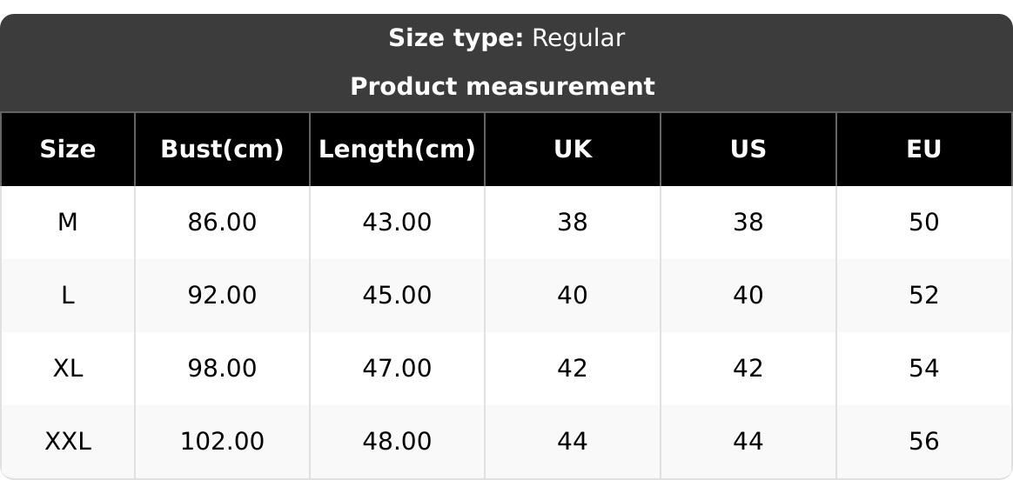Click EU size 56 cell
Image resolution: width=1013 pixels, height=480 pixels.
923,442
